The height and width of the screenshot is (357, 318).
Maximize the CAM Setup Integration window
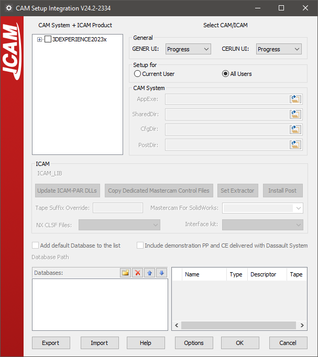(x=281, y=8)
